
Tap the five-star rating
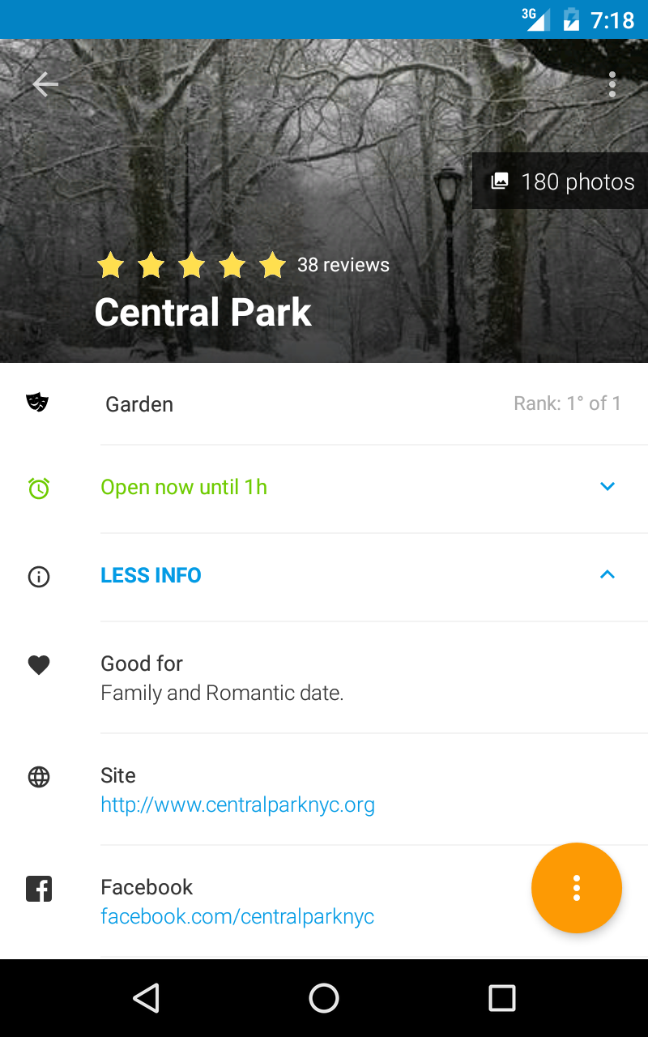pos(191,265)
